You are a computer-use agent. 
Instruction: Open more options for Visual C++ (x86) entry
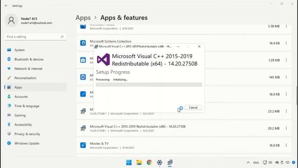286,128
